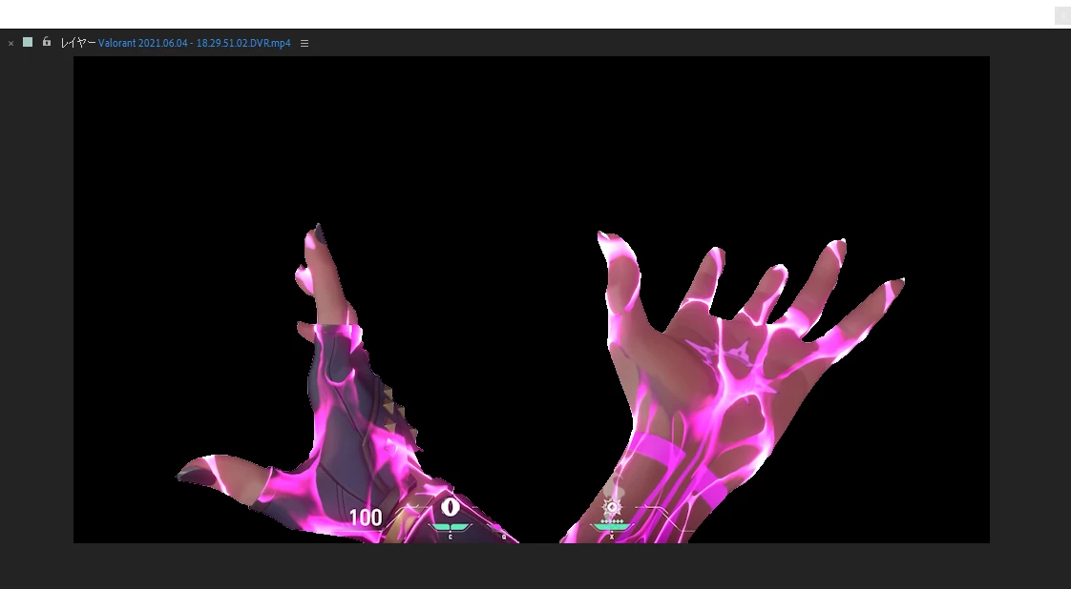Click the Valorant gameplay preview frame
This screenshot has width=1071, height=589.
532,300
